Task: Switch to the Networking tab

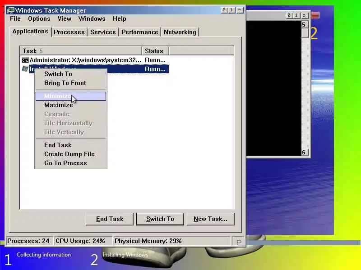Action: 180,32
